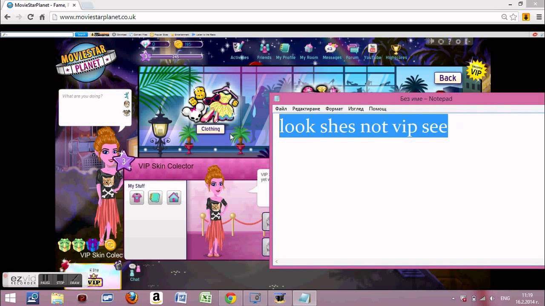This screenshot has height=306, width=545.
Task: Click the StarCoins counter showing 195
Action: pos(188,44)
